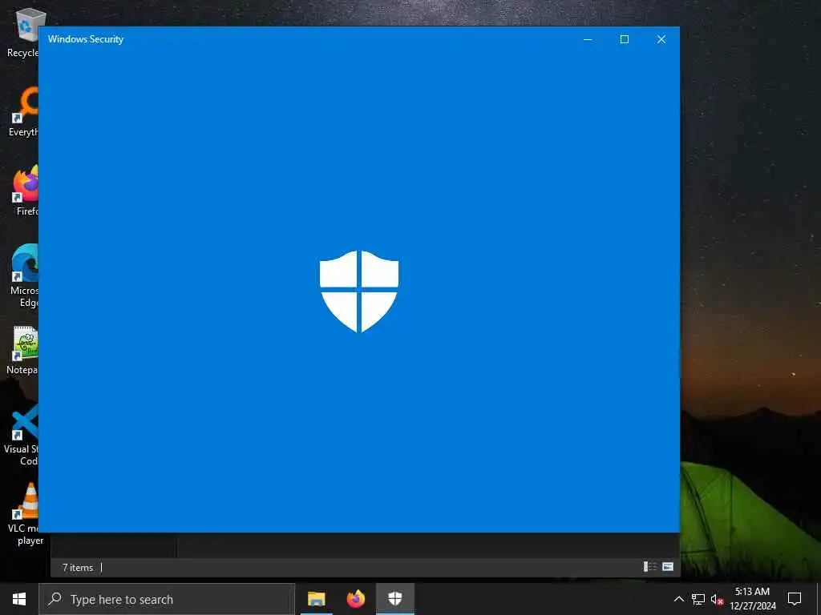The image size is (821, 615).
Task: Click the muted volume tray icon
Action: tap(717, 599)
